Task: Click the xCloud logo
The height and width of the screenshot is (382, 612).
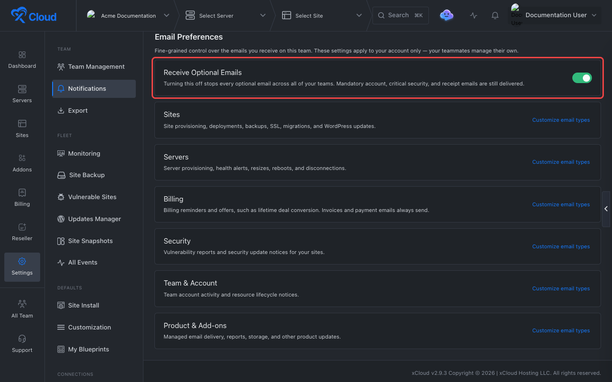Action: [x=34, y=16]
